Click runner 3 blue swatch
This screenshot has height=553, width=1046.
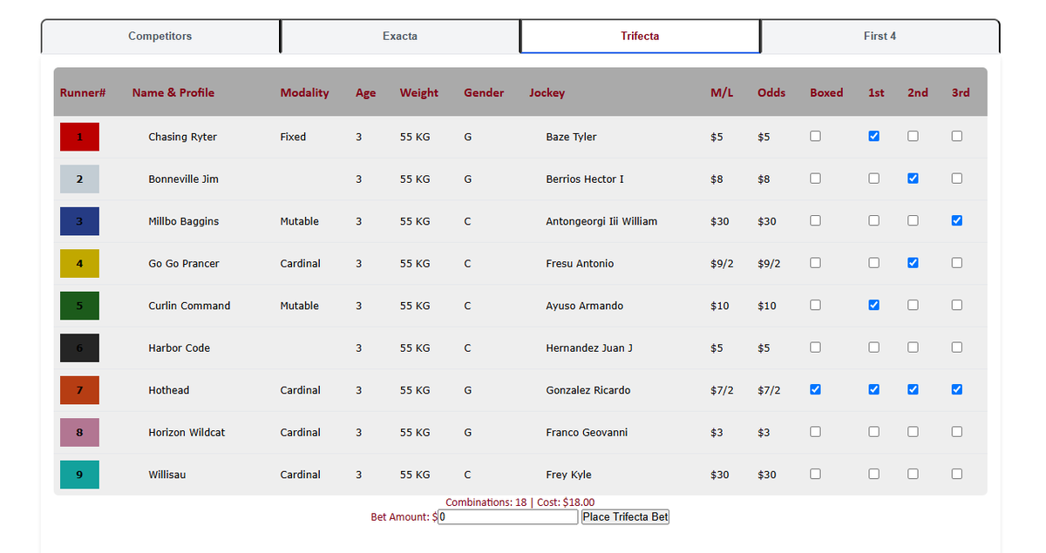pyautogui.click(x=79, y=221)
